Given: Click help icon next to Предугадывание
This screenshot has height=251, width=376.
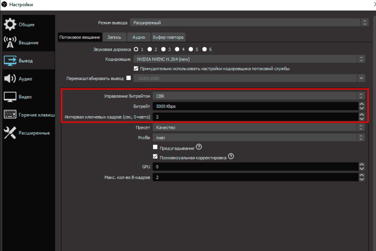Looking at the screenshot, I should 199,147.
